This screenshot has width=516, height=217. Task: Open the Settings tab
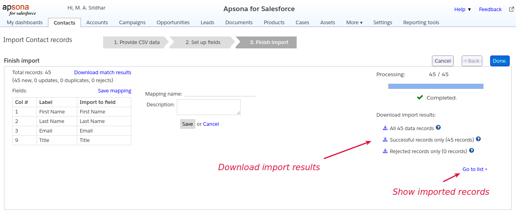pos(383,23)
